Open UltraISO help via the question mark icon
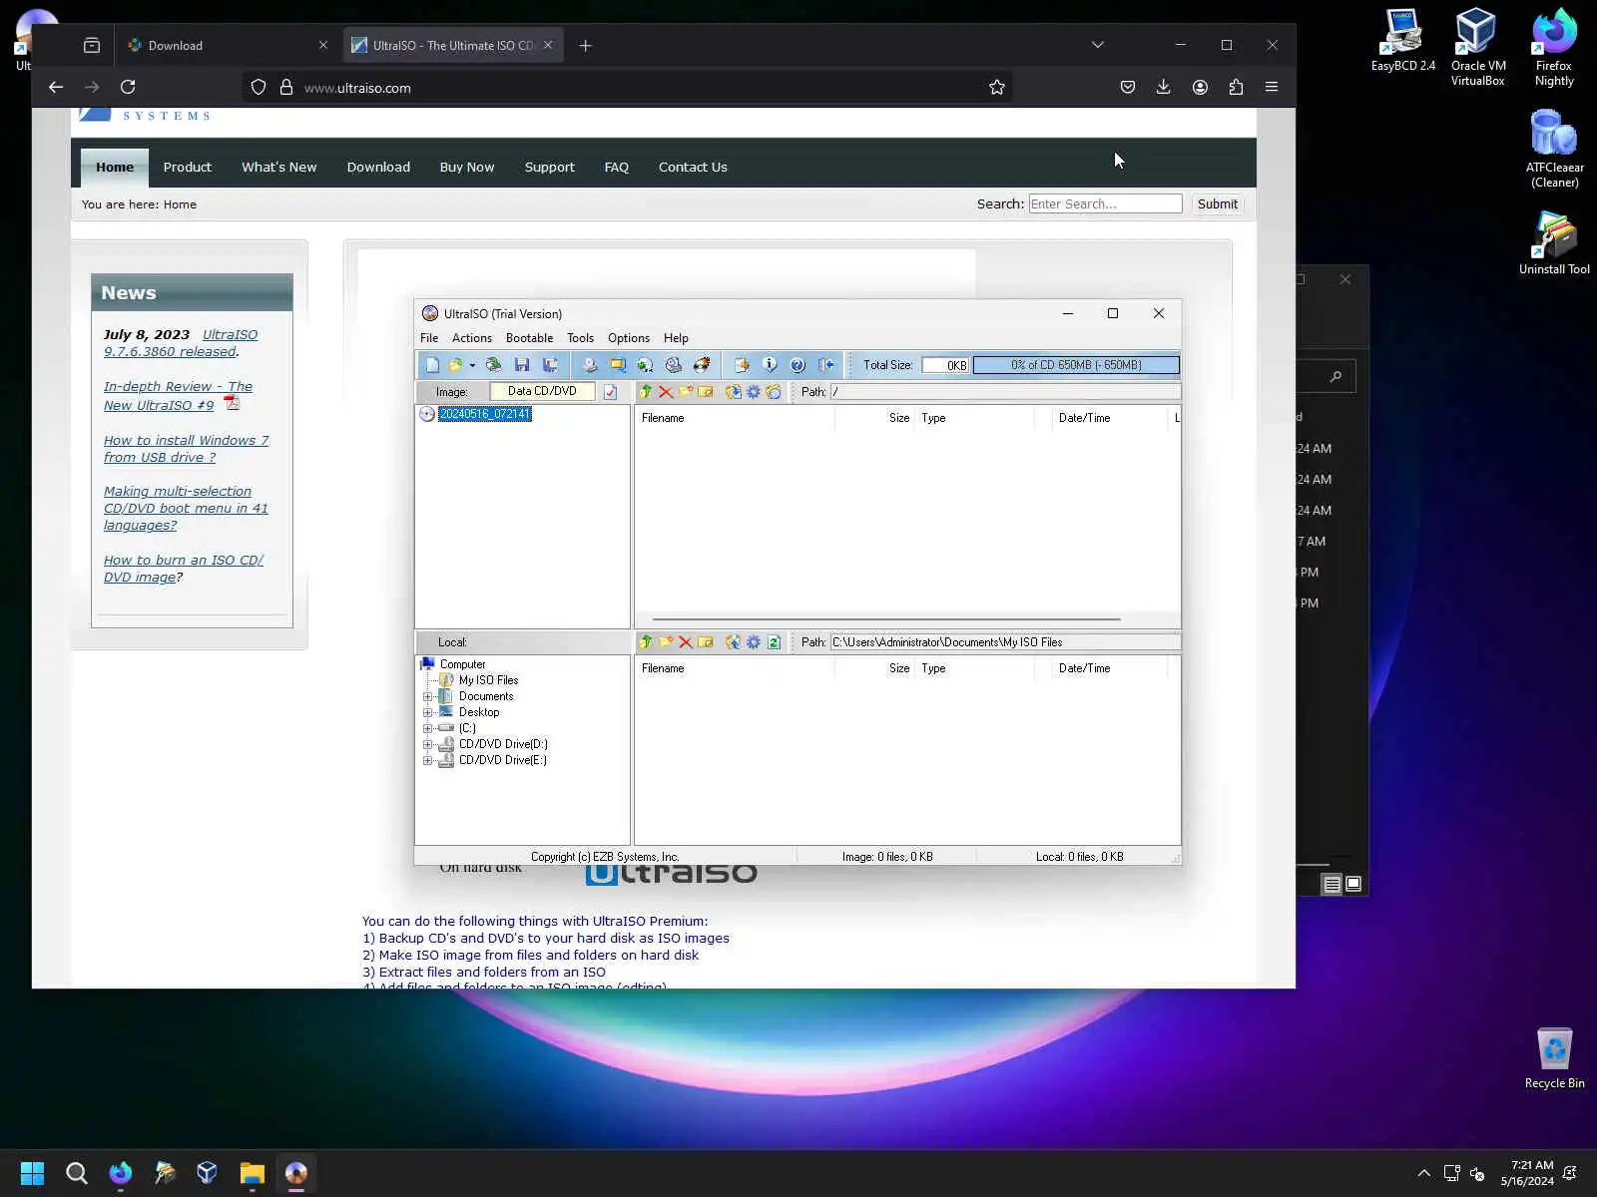 (798, 365)
